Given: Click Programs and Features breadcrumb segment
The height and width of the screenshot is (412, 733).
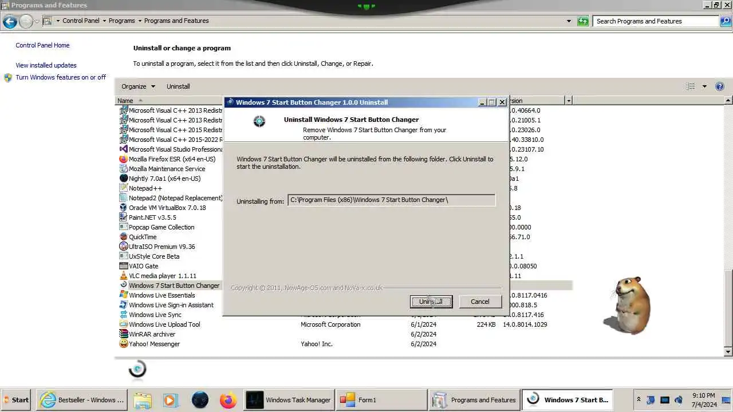Looking at the screenshot, I should 176,21.
